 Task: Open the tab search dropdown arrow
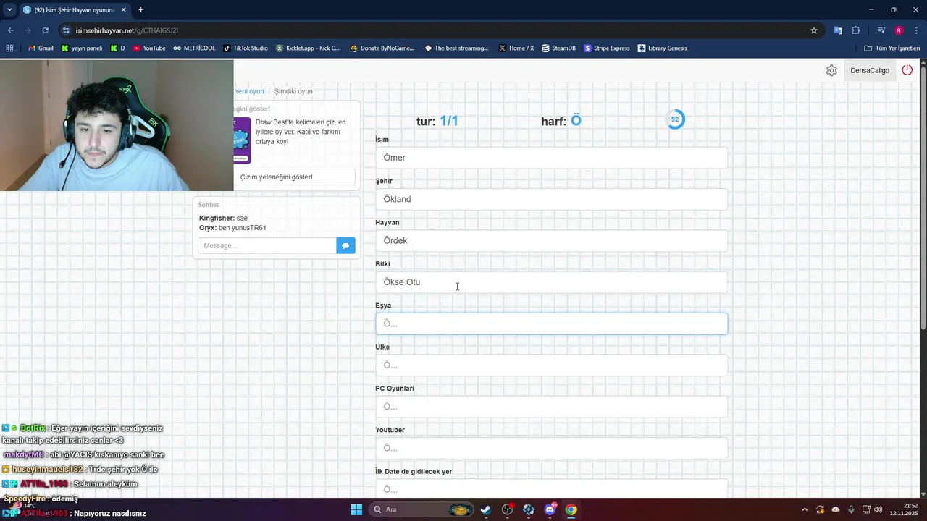point(9,10)
